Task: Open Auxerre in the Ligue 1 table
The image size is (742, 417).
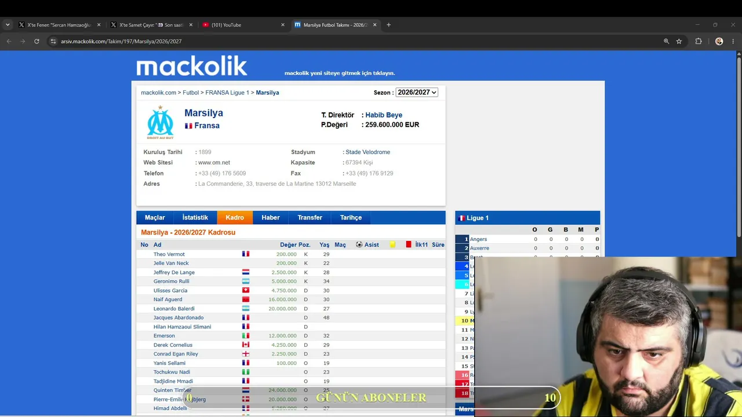Action: click(479, 248)
